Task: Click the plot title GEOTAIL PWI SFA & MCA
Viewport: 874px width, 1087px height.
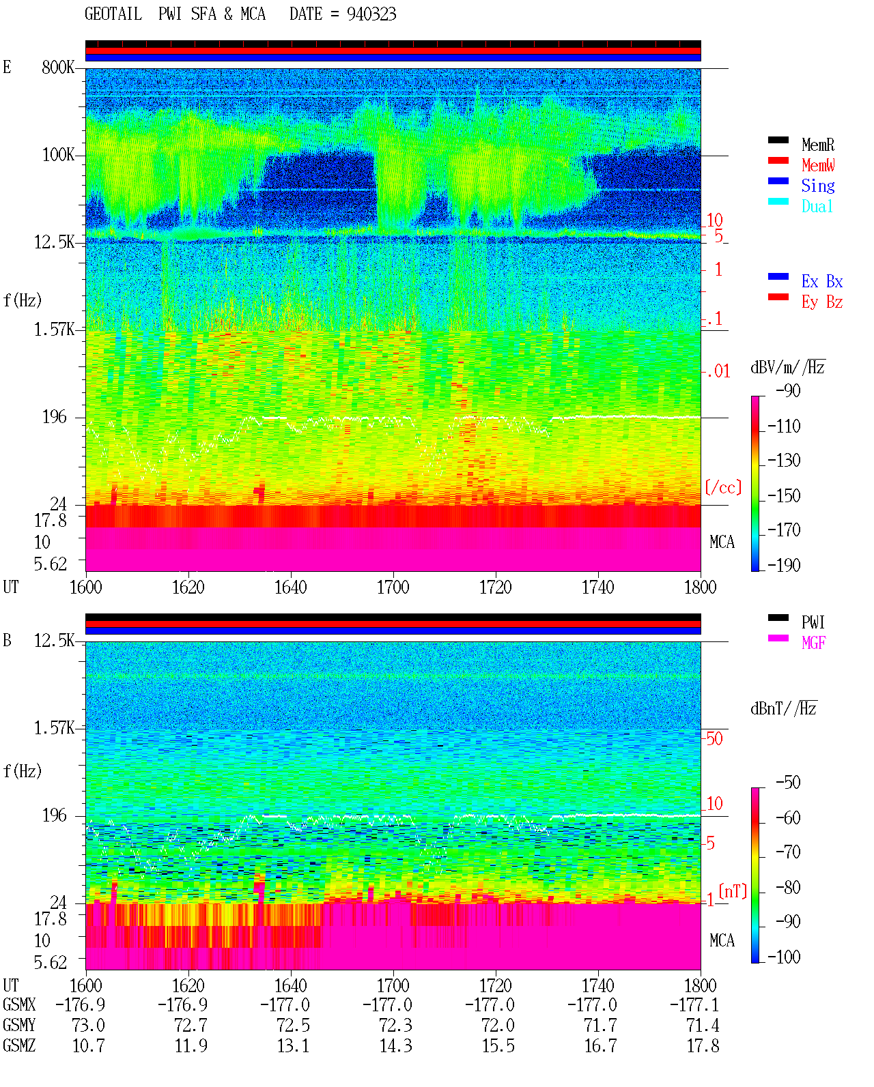Action: [x=175, y=14]
